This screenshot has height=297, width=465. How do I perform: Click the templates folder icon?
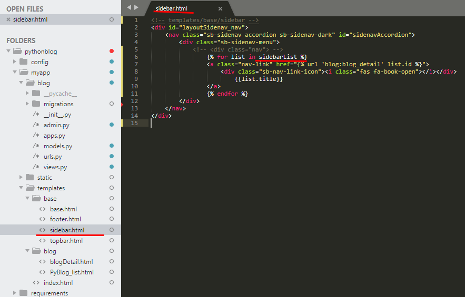coord(30,188)
